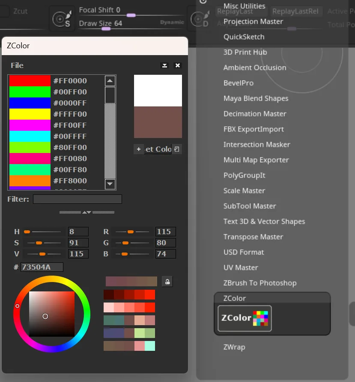
Task: Click the brush D icon near ReplayLast
Action: (200, 19)
